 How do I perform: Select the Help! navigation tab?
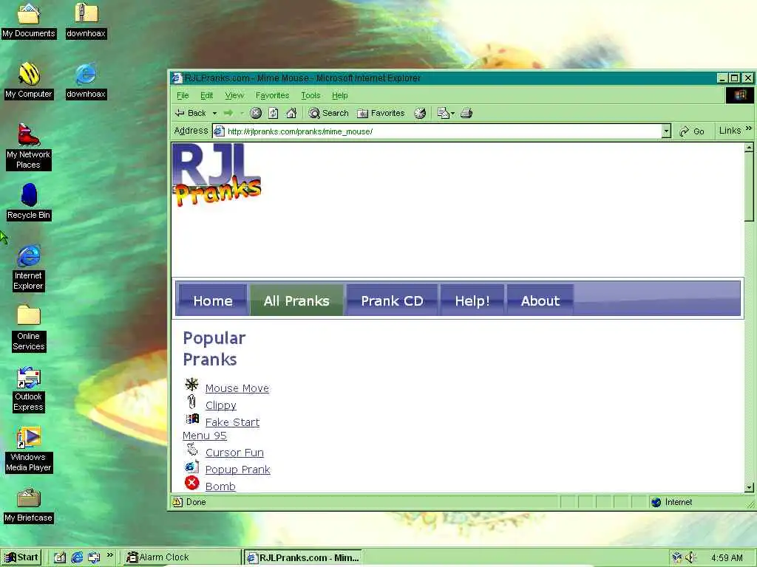472,300
